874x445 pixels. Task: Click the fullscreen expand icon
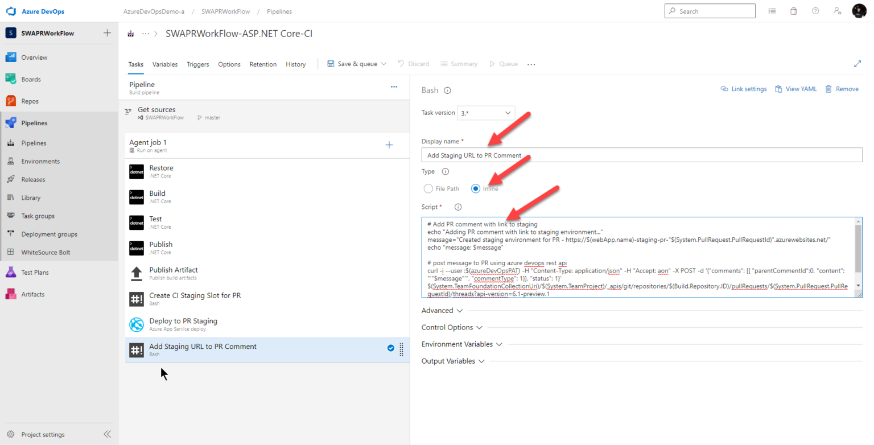tap(857, 64)
